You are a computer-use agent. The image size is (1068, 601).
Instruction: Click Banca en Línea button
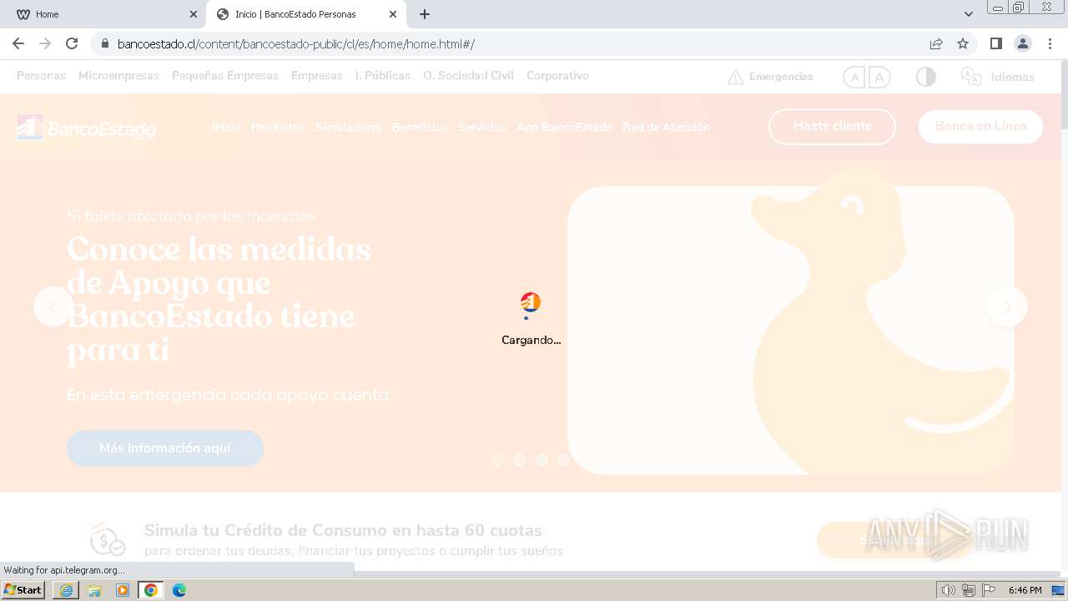[x=980, y=126]
